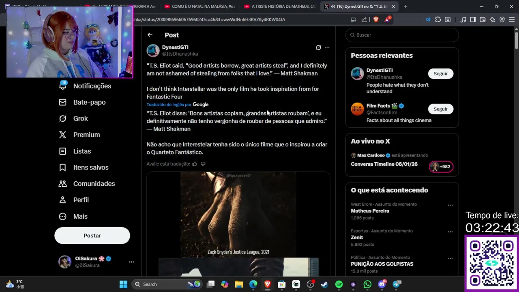The width and height of the screenshot is (519, 292).
Task: Open Microsoft Edge from the taskbar
Action: 253,284
